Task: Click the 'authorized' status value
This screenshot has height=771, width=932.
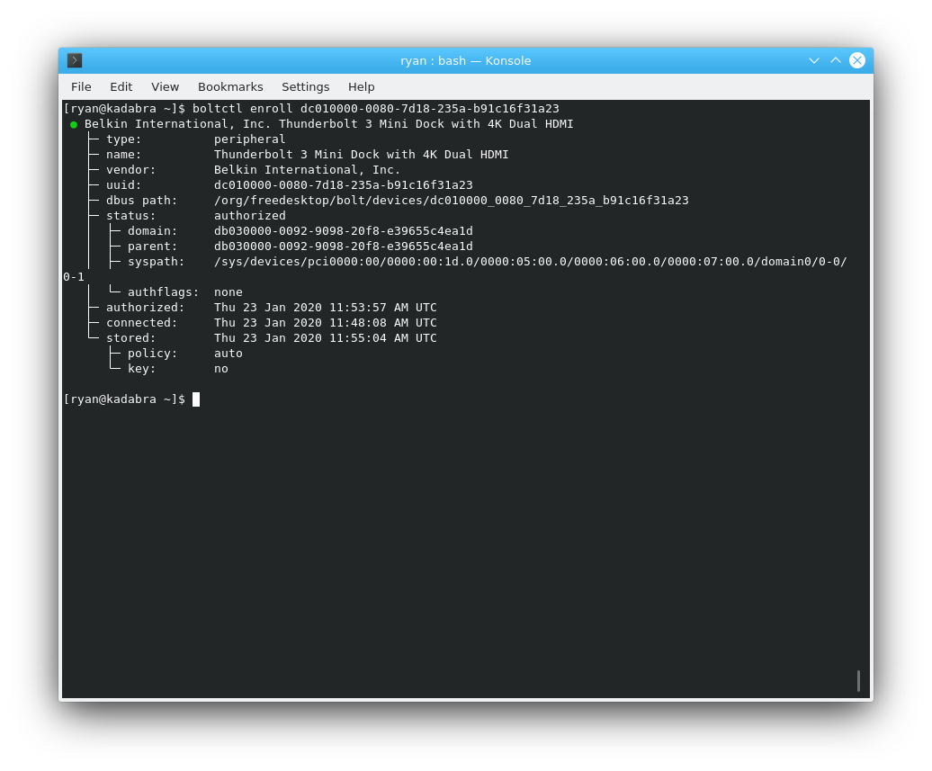Action: tap(249, 216)
